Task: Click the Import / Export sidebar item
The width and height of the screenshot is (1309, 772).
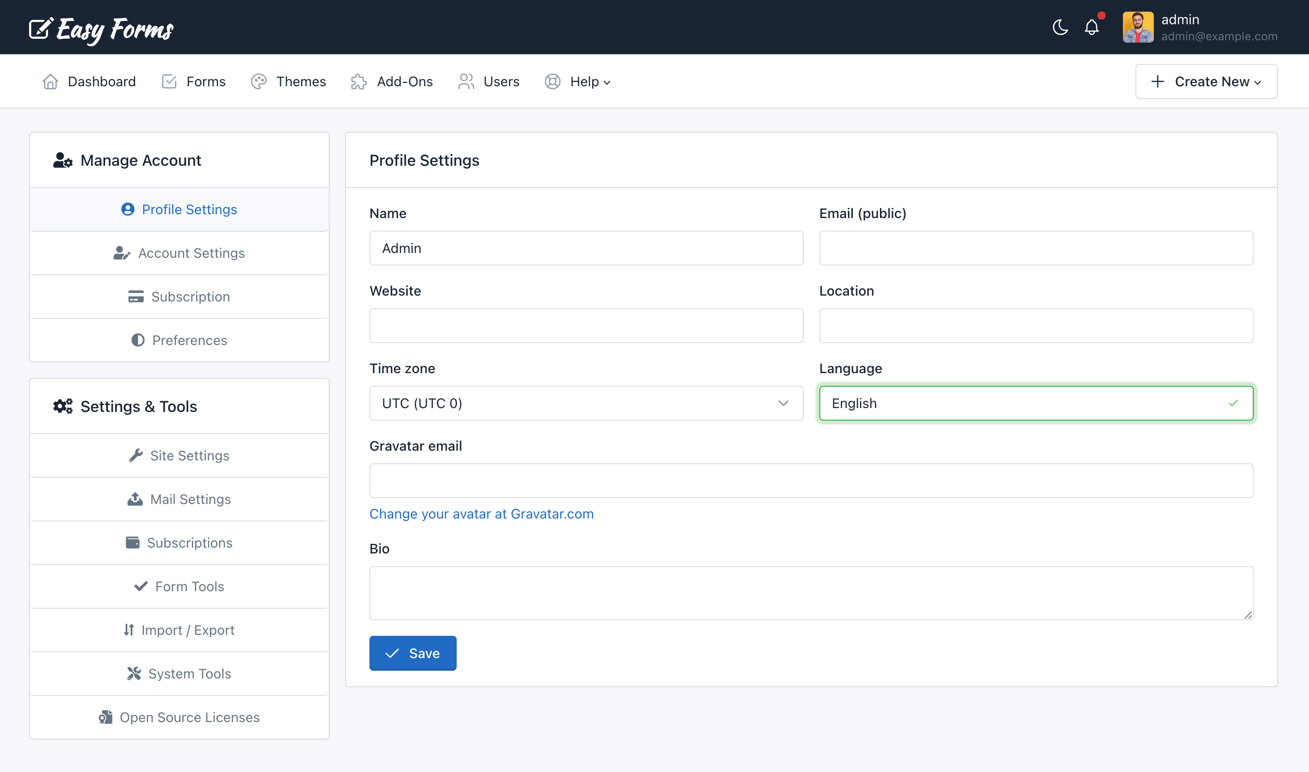Action: pos(179,630)
